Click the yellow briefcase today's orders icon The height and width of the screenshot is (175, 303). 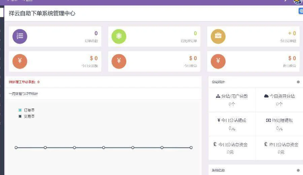218,36
